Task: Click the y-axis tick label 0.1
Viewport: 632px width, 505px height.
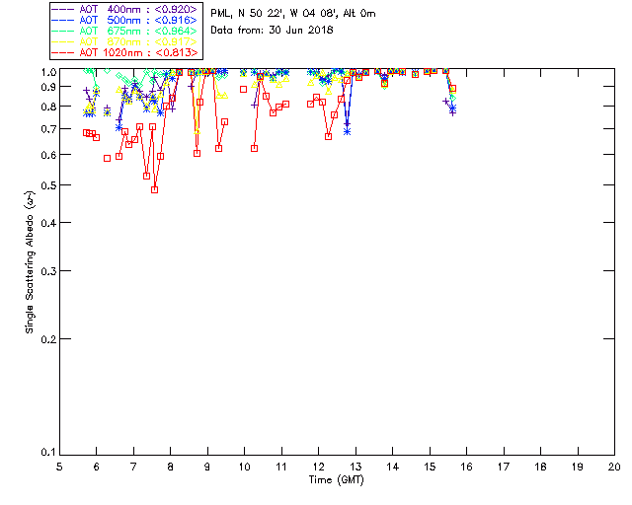Action: coord(45,453)
